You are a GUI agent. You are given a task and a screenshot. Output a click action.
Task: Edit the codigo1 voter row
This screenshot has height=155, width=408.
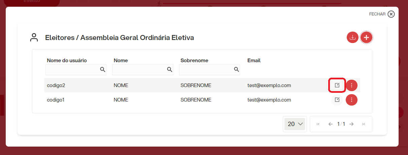pyautogui.click(x=337, y=100)
